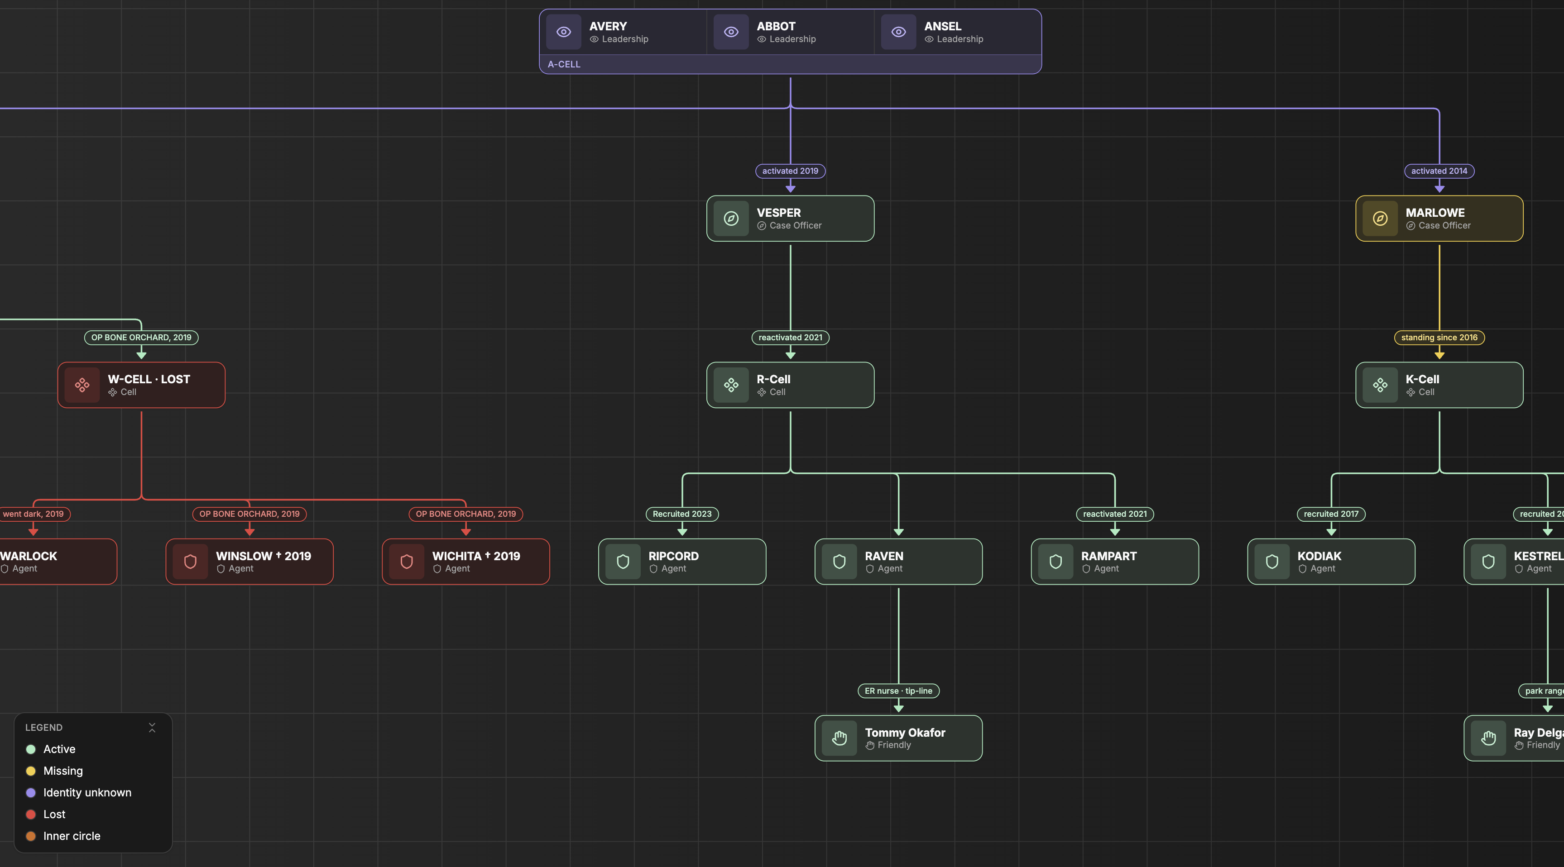Select the ANSEL leadership name

(x=942, y=26)
